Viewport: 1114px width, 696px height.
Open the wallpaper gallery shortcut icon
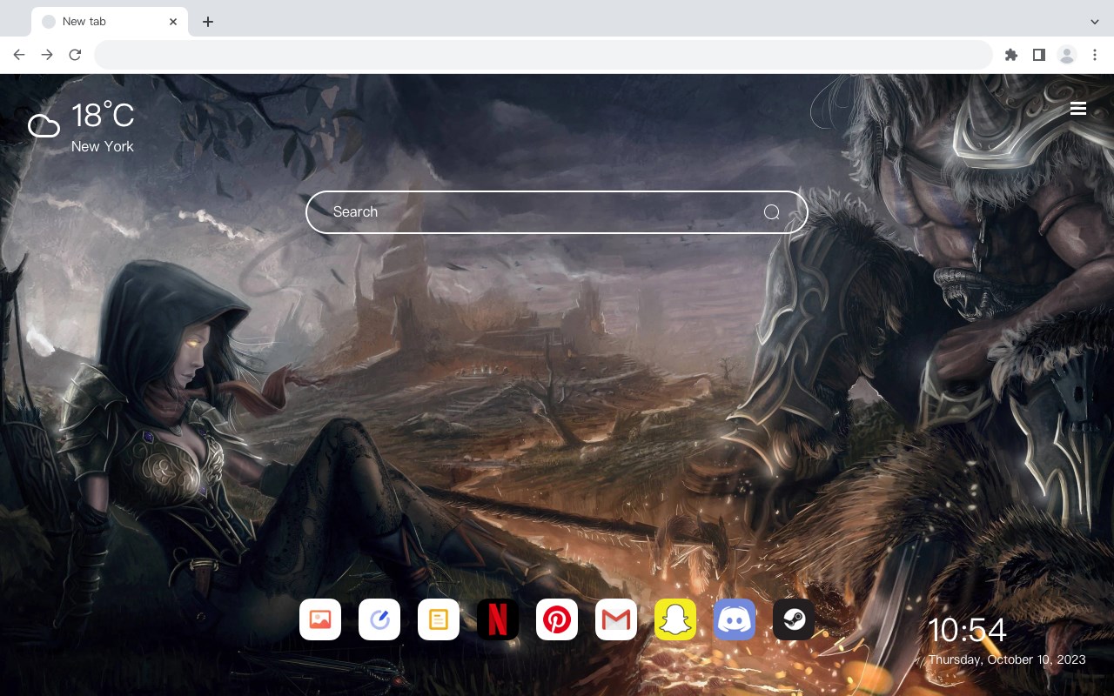320,619
